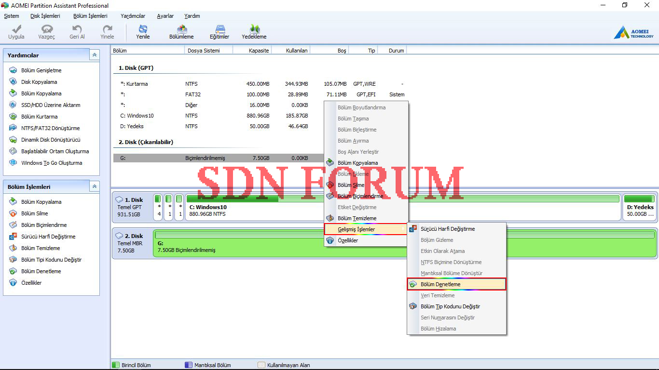Launch Disk Kopyalama from the Yardımcılar panel
The width and height of the screenshot is (659, 370).
pos(39,82)
